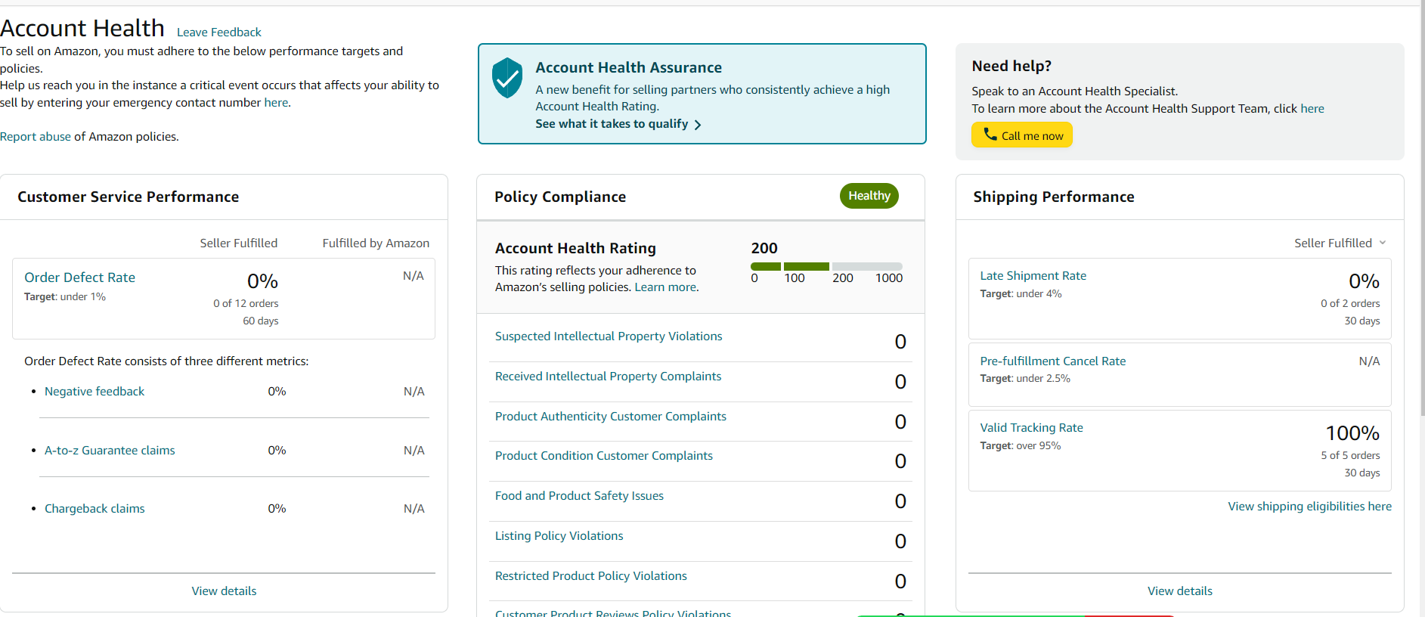Open Product Condition Customer Complaints
This screenshot has height=617, width=1425.
coord(604,456)
